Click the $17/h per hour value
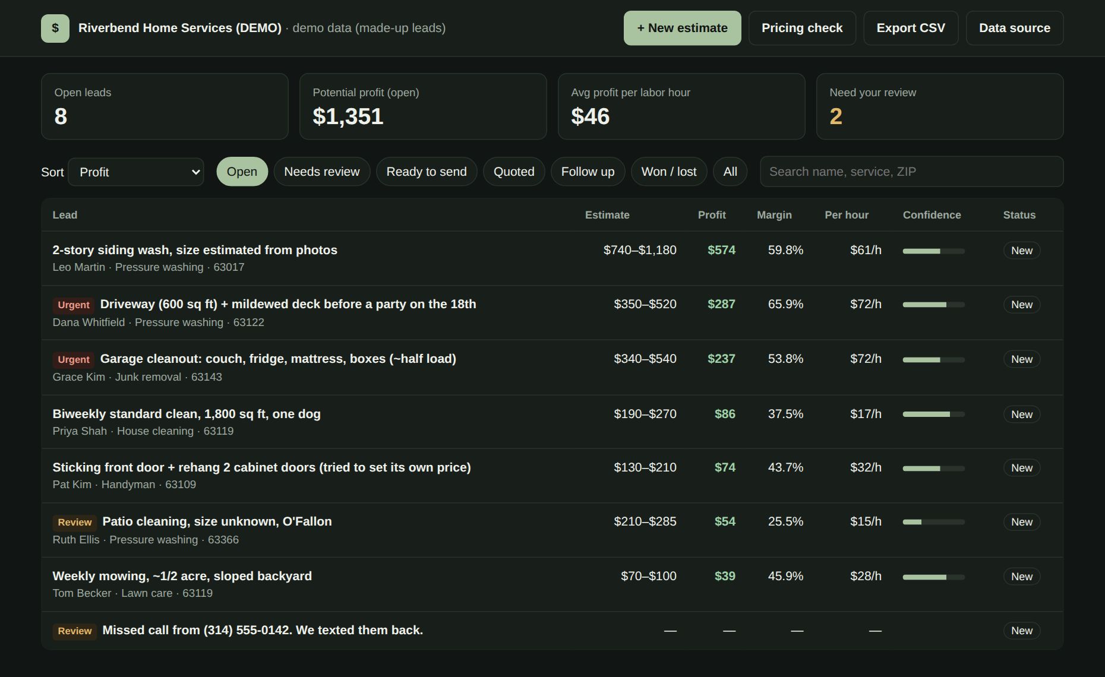 pyautogui.click(x=866, y=414)
